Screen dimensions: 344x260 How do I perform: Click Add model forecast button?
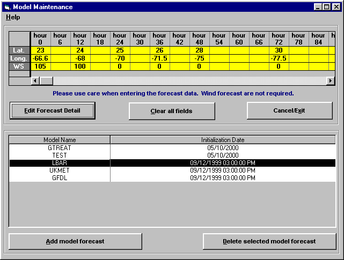[x=75, y=241]
